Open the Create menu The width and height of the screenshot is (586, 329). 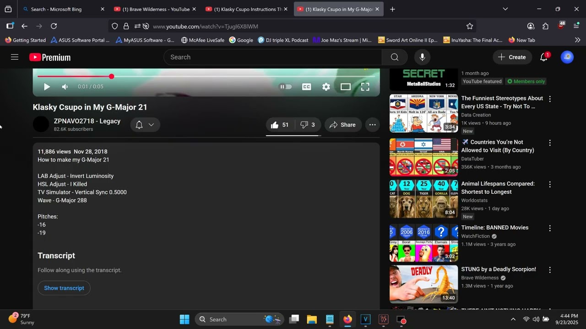(x=512, y=57)
